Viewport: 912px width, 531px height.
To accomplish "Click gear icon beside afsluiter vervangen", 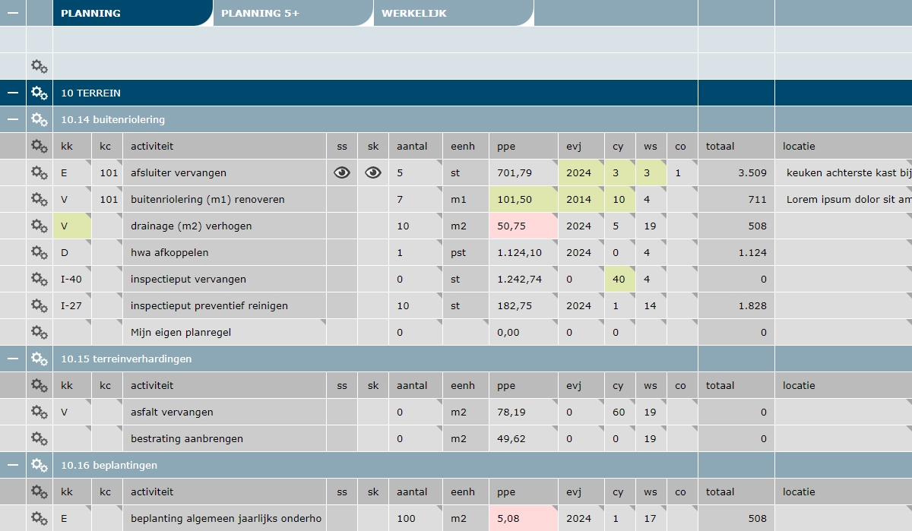I will [40, 172].
